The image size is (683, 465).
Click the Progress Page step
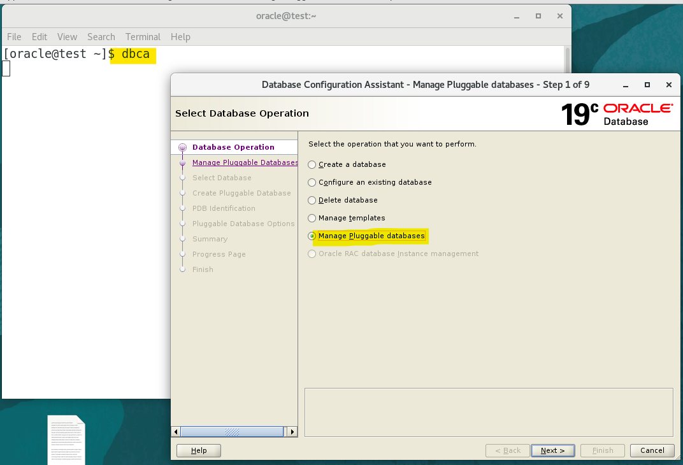coord(219,254)
